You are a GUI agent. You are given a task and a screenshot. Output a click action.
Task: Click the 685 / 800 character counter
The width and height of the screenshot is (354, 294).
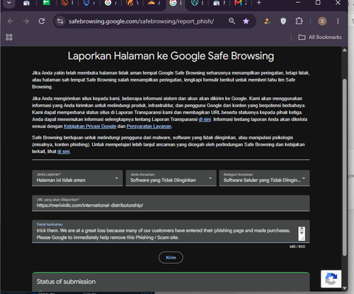[297, 247]
